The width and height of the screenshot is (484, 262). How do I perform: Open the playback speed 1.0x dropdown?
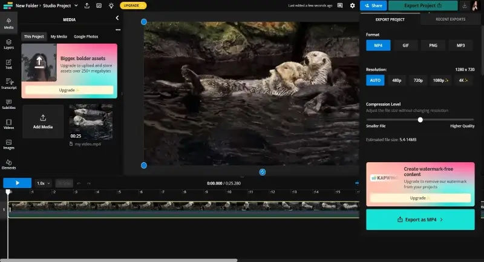[43, 183]
